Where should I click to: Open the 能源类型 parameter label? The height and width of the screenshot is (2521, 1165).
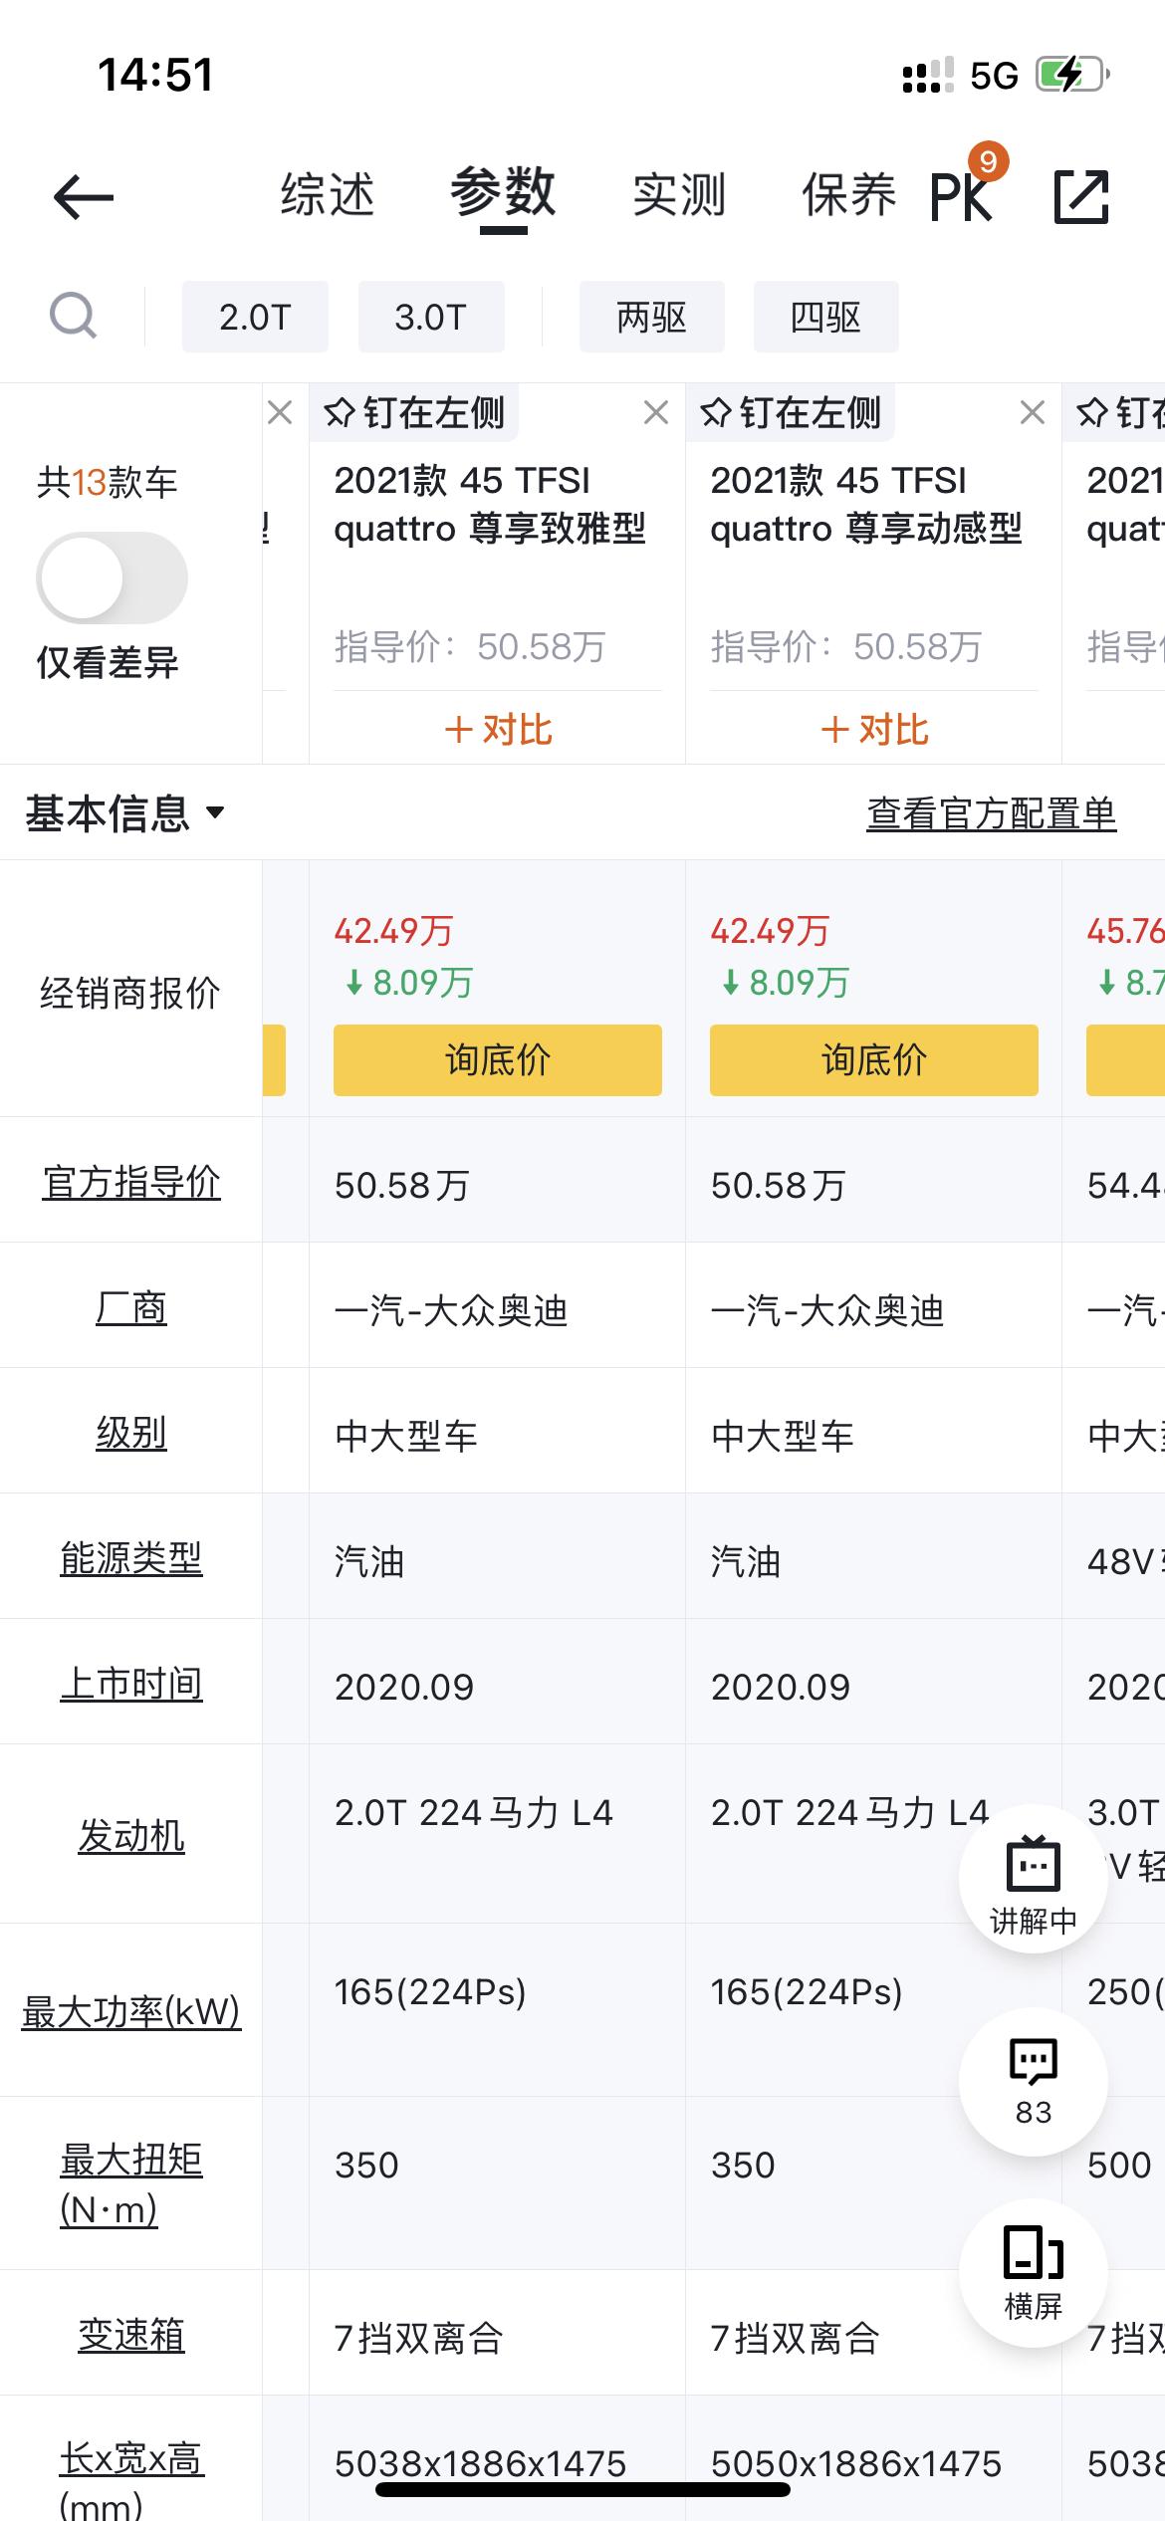point(131,1558)
